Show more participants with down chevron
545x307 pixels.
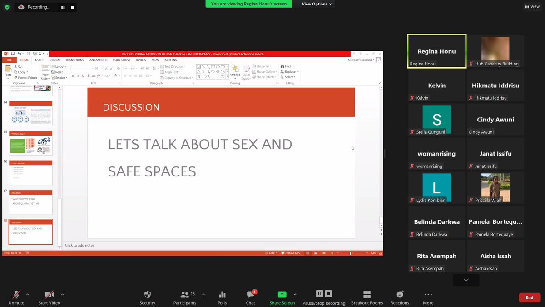466,280
